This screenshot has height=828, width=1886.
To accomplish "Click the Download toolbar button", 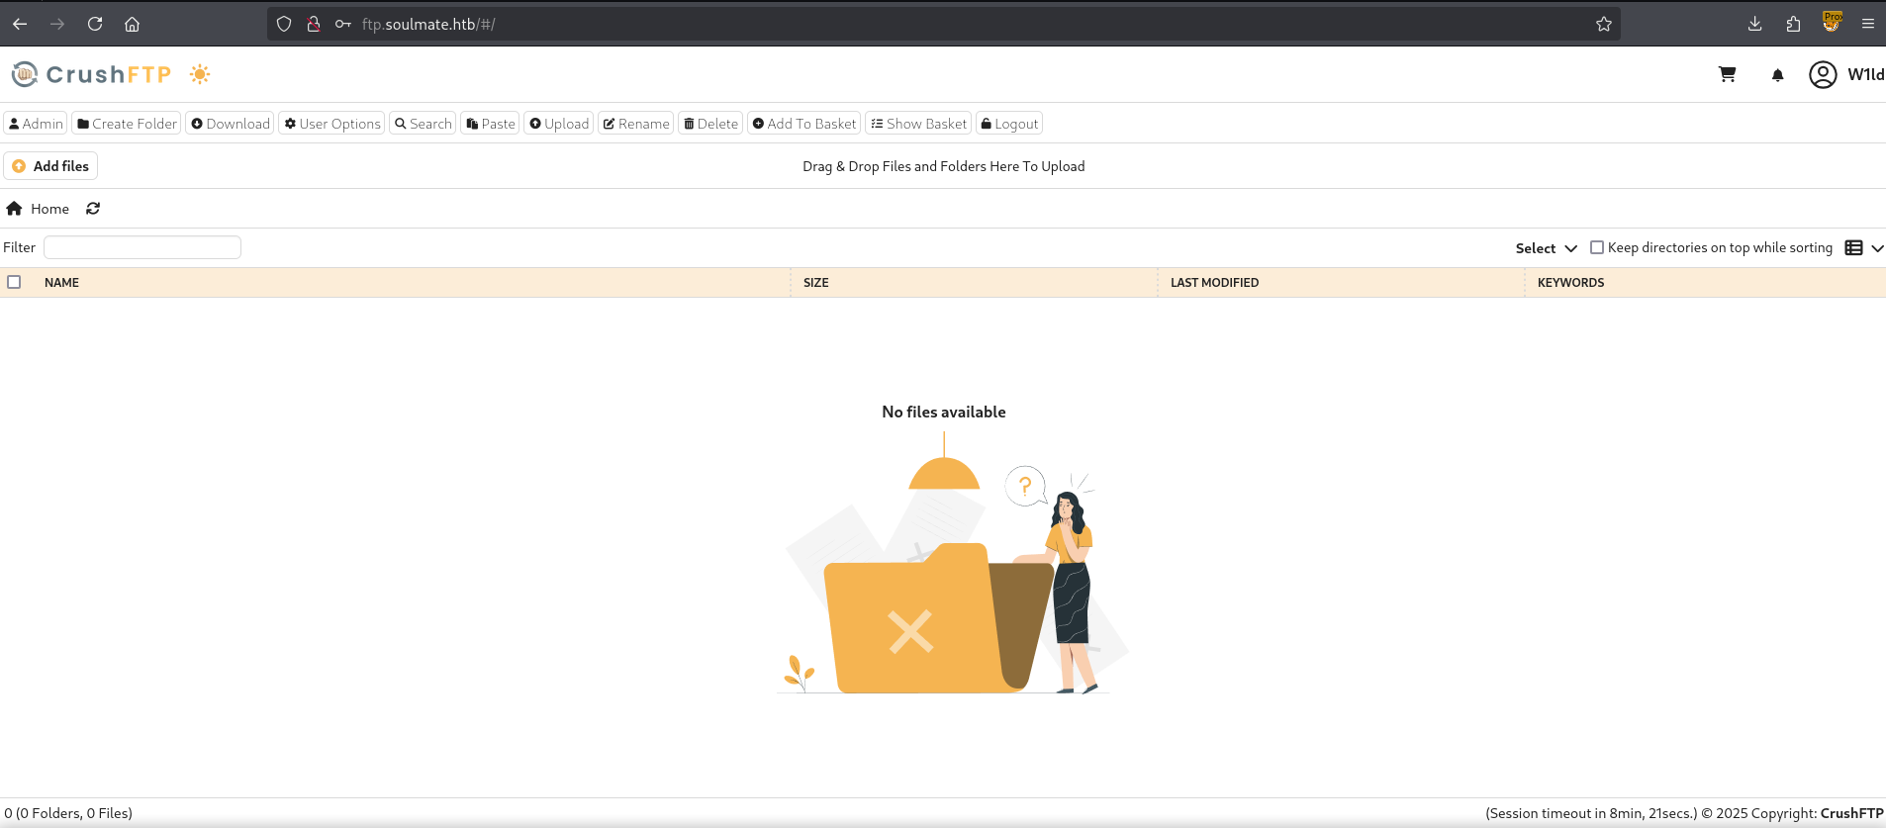I will (230, 124).
